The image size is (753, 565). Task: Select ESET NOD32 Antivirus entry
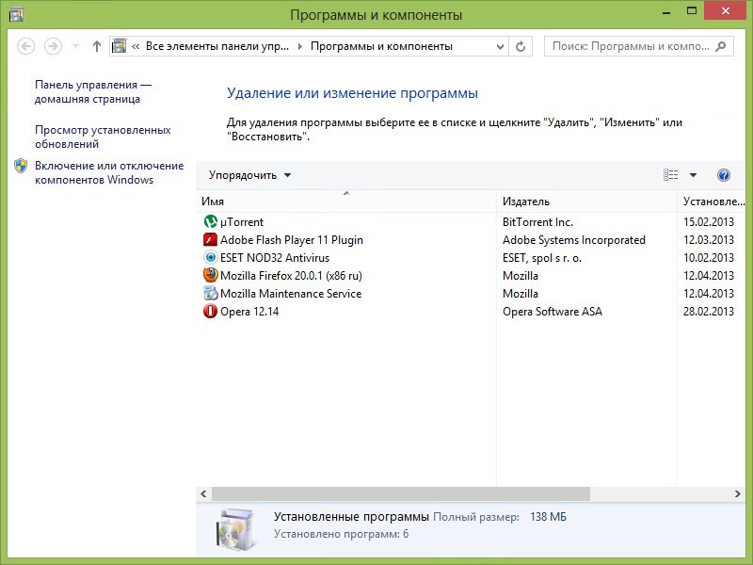(275, 257)
